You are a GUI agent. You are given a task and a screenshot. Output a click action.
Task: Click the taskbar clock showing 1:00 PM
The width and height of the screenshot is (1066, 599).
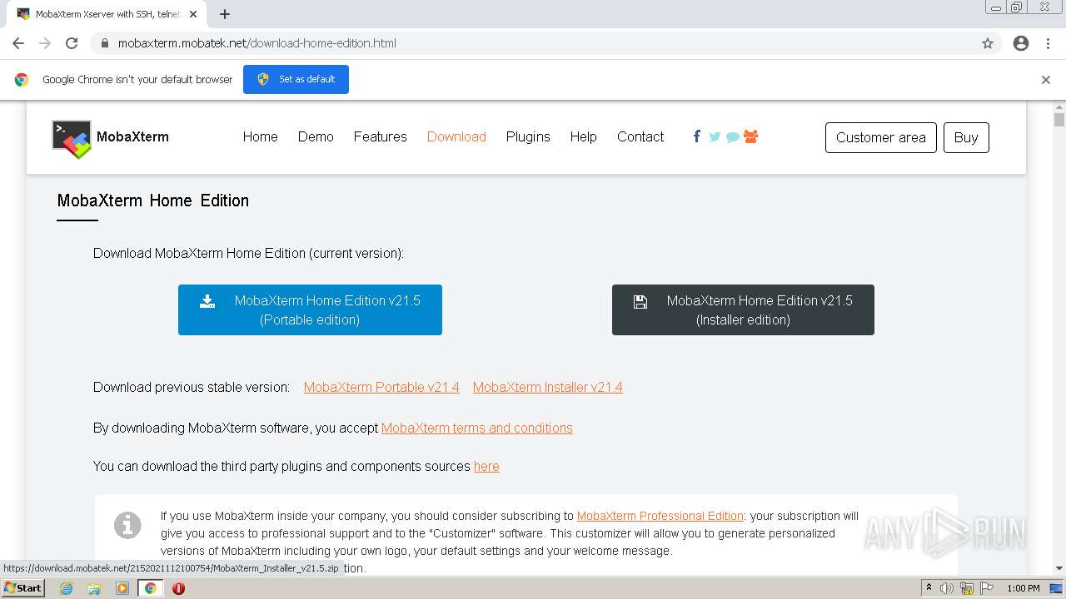(x=1024, y=588)
